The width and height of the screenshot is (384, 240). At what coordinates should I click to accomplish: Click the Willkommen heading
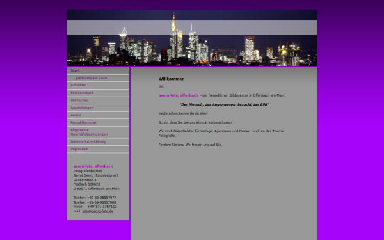[x=172, y=79]
